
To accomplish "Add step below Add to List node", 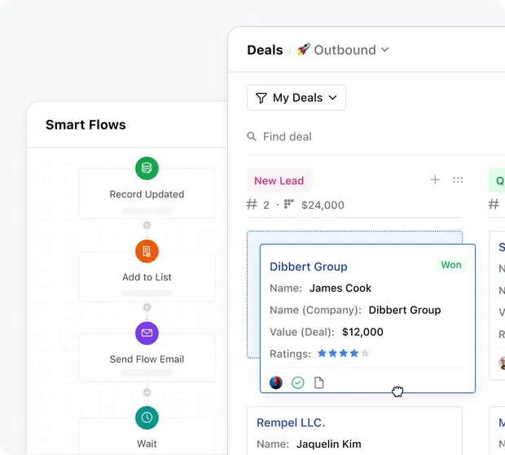I will click(147, 307).
